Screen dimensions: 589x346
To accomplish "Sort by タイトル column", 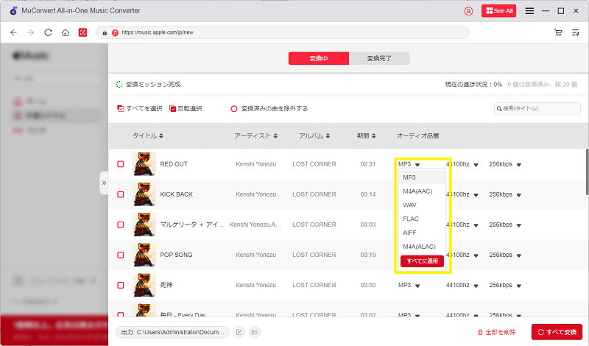I will [148, 136].
